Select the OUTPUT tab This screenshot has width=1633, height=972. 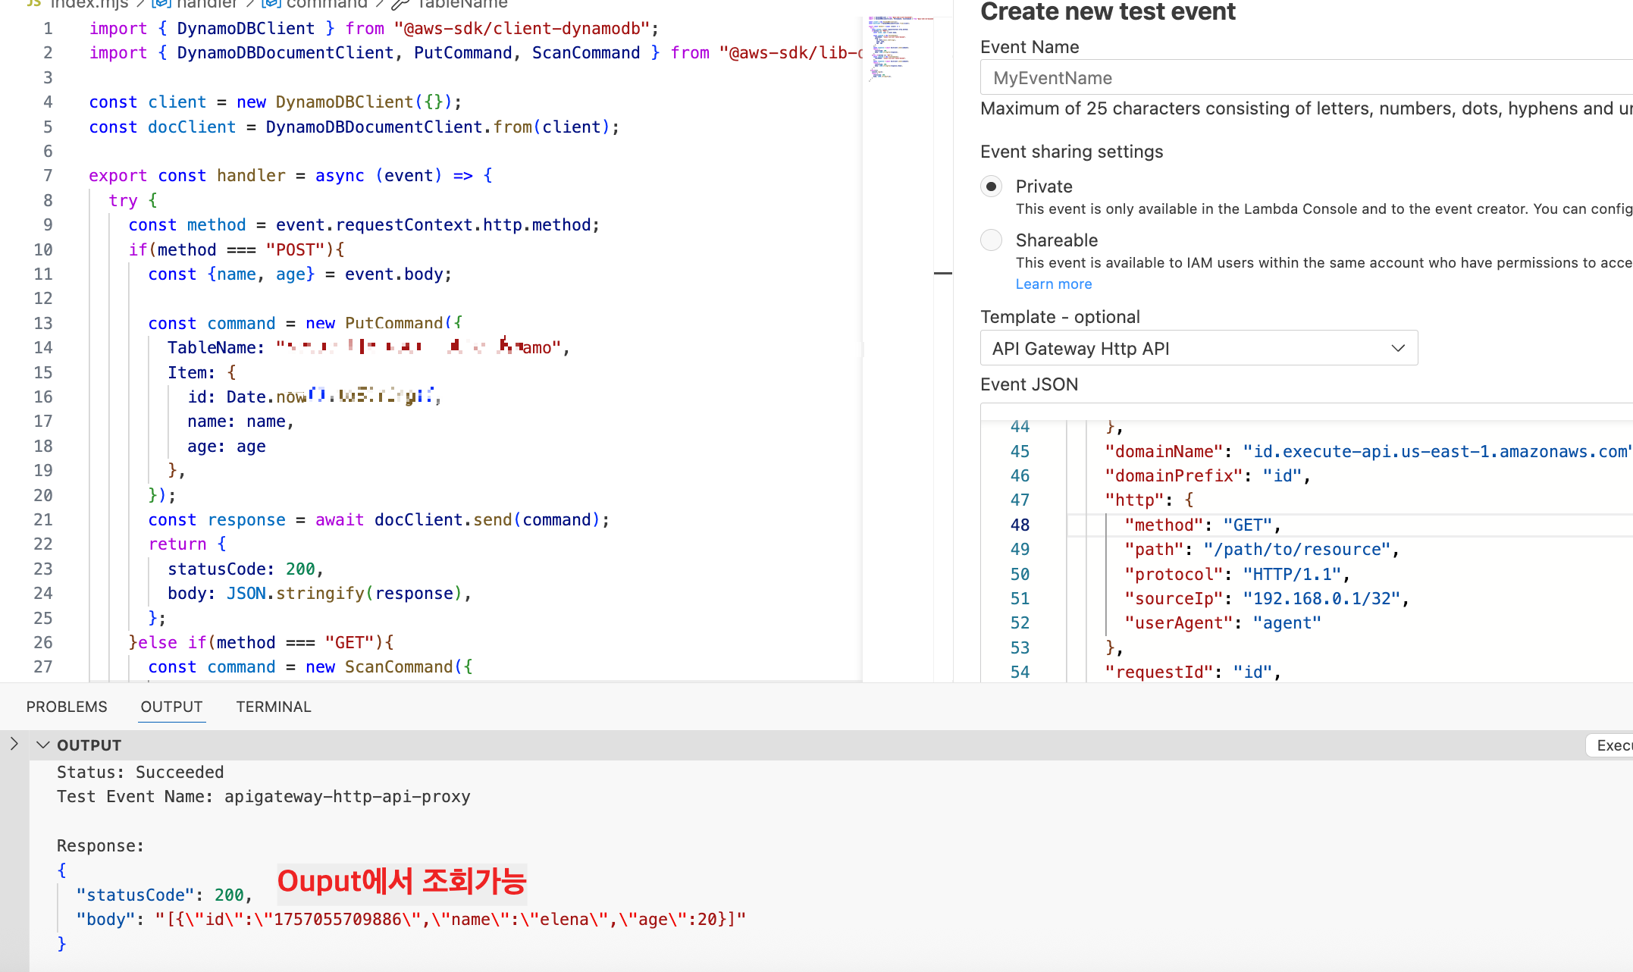(x=171, y=707)
